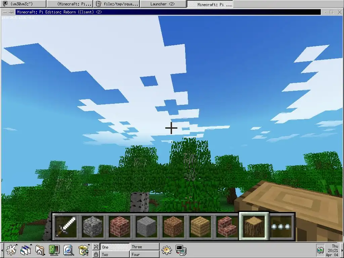Open inventory via three-dots hotbar button

(282, 227)
